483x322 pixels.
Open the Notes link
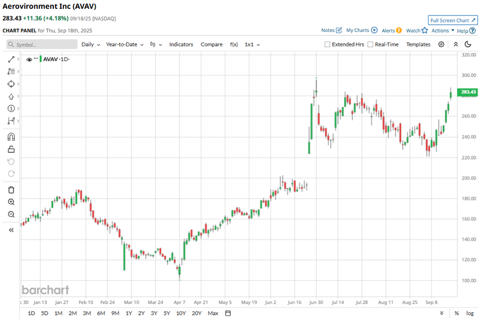(x=331, y=30)
